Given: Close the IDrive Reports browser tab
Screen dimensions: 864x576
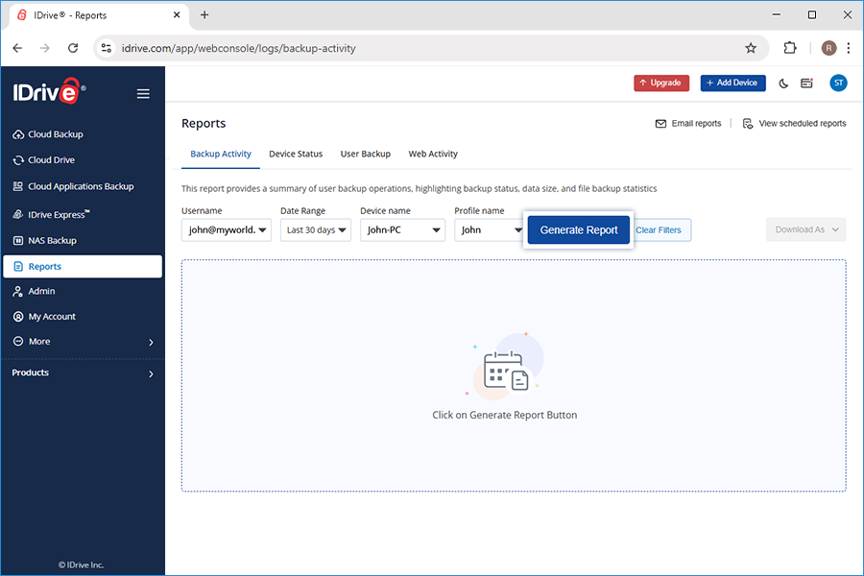Looking at the screenshot, I should click(x=177, y=15).
